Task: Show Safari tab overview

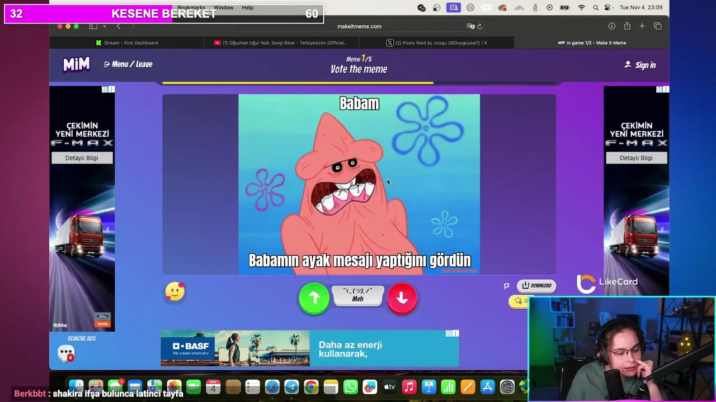Action: coord(658,26)
